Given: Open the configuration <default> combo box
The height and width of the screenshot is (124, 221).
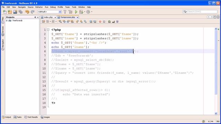Looking at the screenshot, I should (x=49, y=12).
